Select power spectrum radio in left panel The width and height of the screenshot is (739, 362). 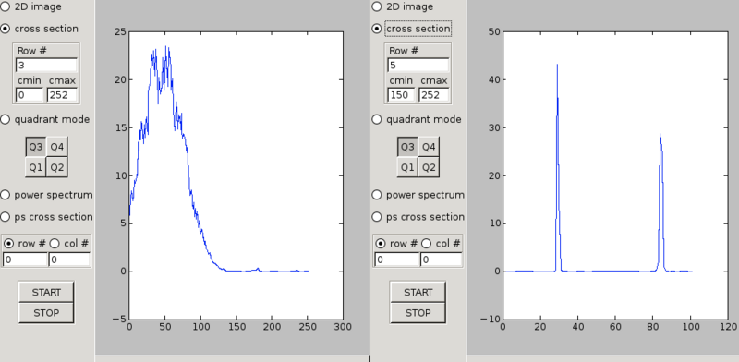tap(5, 195)
